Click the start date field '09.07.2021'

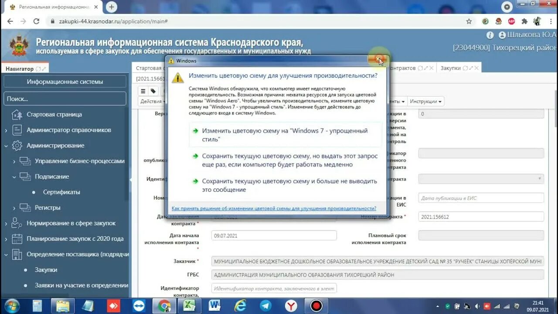pos(274,235)
